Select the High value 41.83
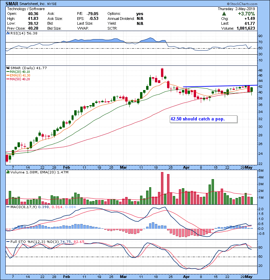The image size is (270, 280). (33, 19)
